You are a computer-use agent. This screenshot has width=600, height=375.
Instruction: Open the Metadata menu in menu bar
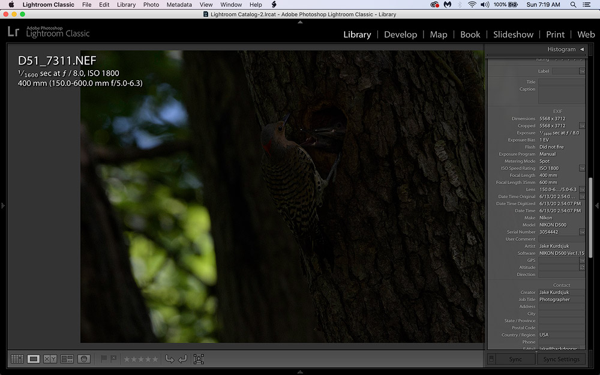tap(179, 5)
